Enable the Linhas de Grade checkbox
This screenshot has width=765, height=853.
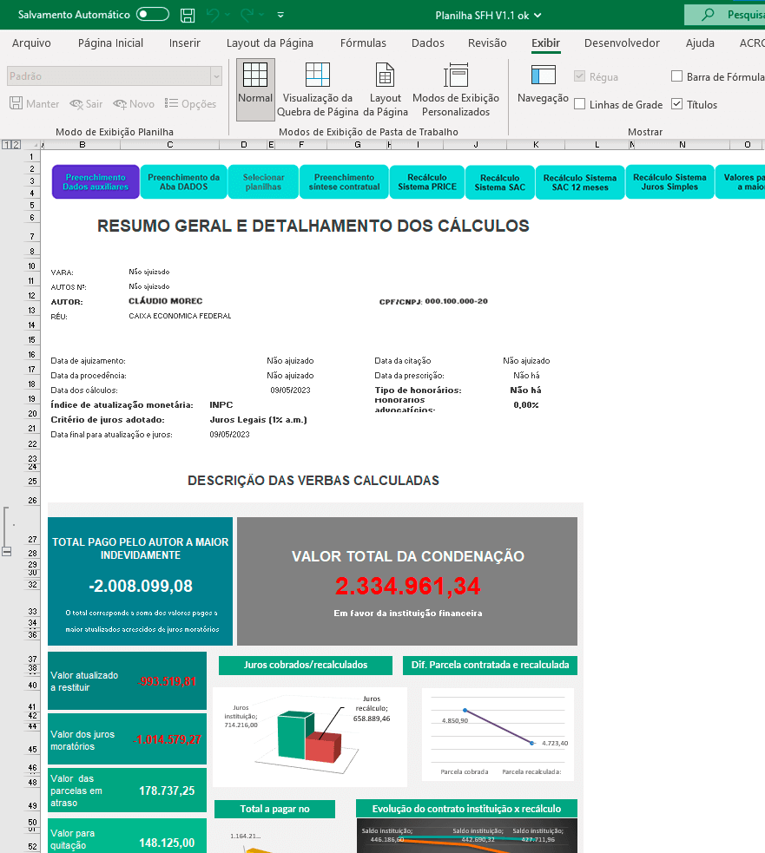[580, 104]
